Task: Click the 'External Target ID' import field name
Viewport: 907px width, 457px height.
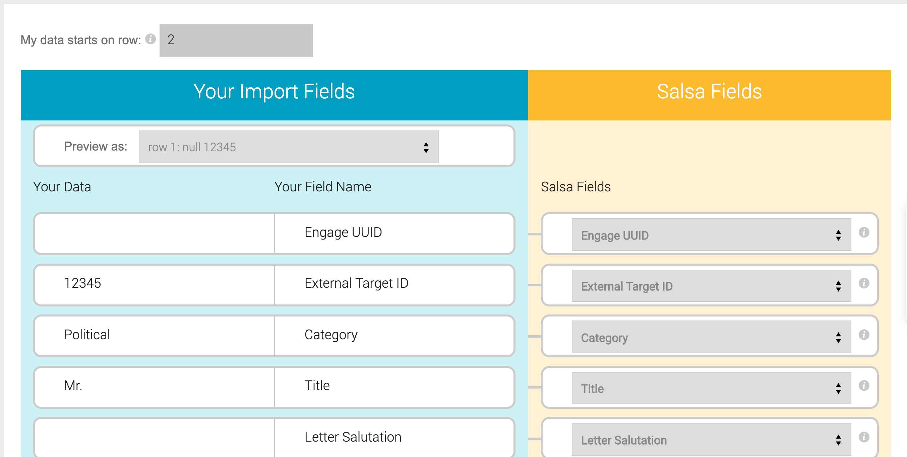Action: (356, 283)
